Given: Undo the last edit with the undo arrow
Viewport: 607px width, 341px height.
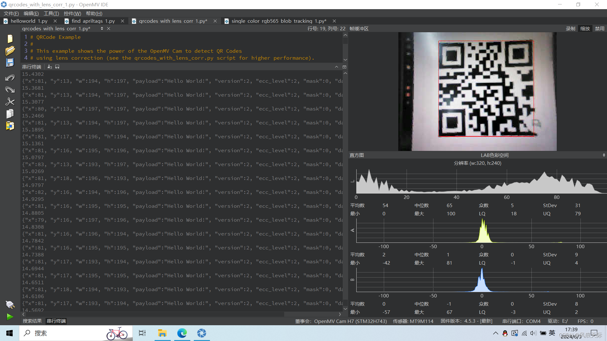Looking at the screenshot, I should 10,78.
